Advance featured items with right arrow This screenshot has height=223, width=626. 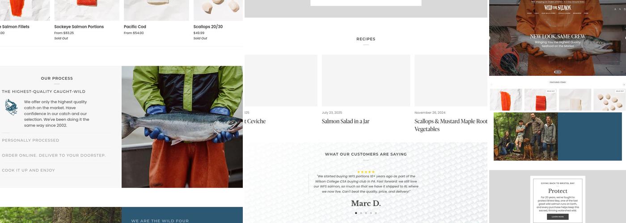(x=624, y=85)
